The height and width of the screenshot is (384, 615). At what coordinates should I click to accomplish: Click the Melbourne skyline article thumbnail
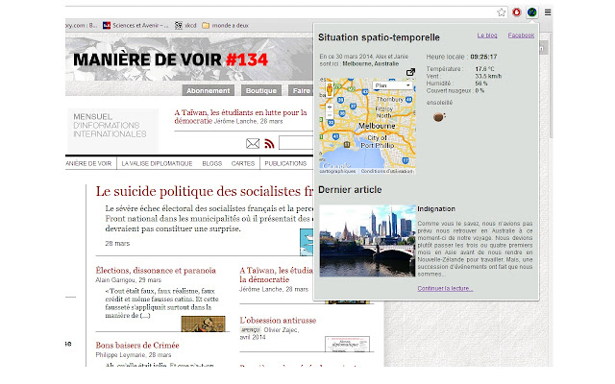click(367, 241)
